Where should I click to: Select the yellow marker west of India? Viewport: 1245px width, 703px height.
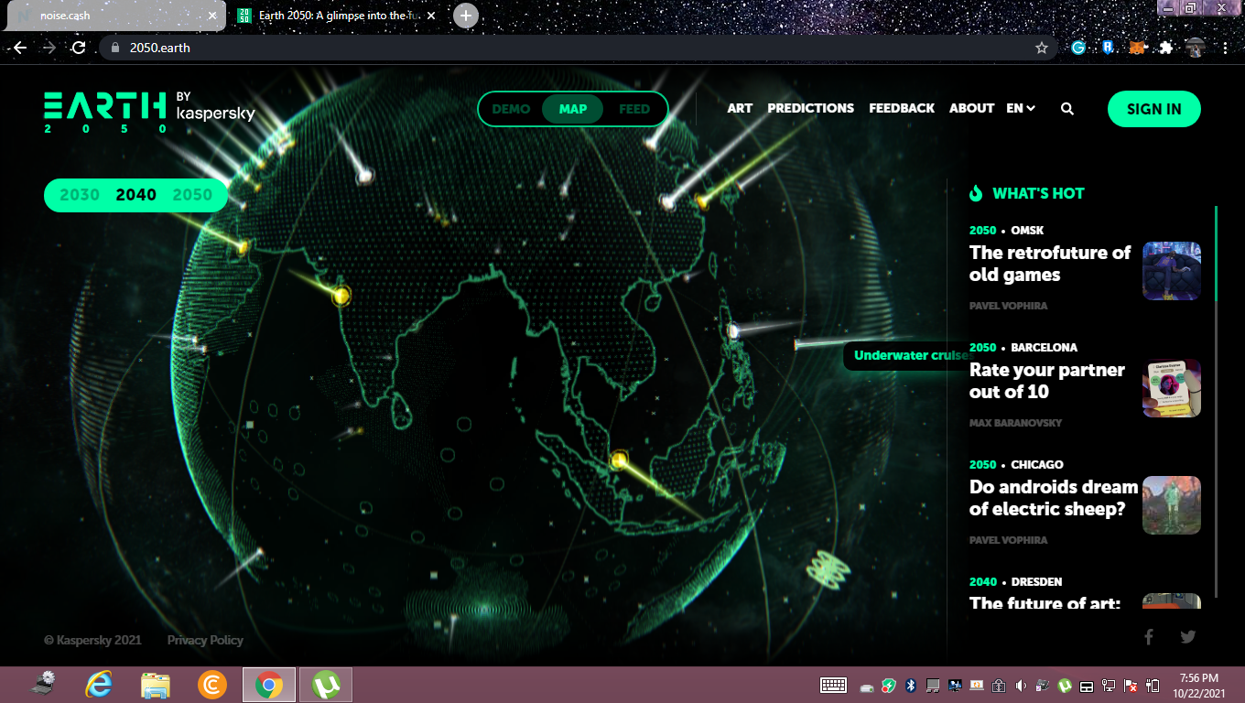point(341,295)
